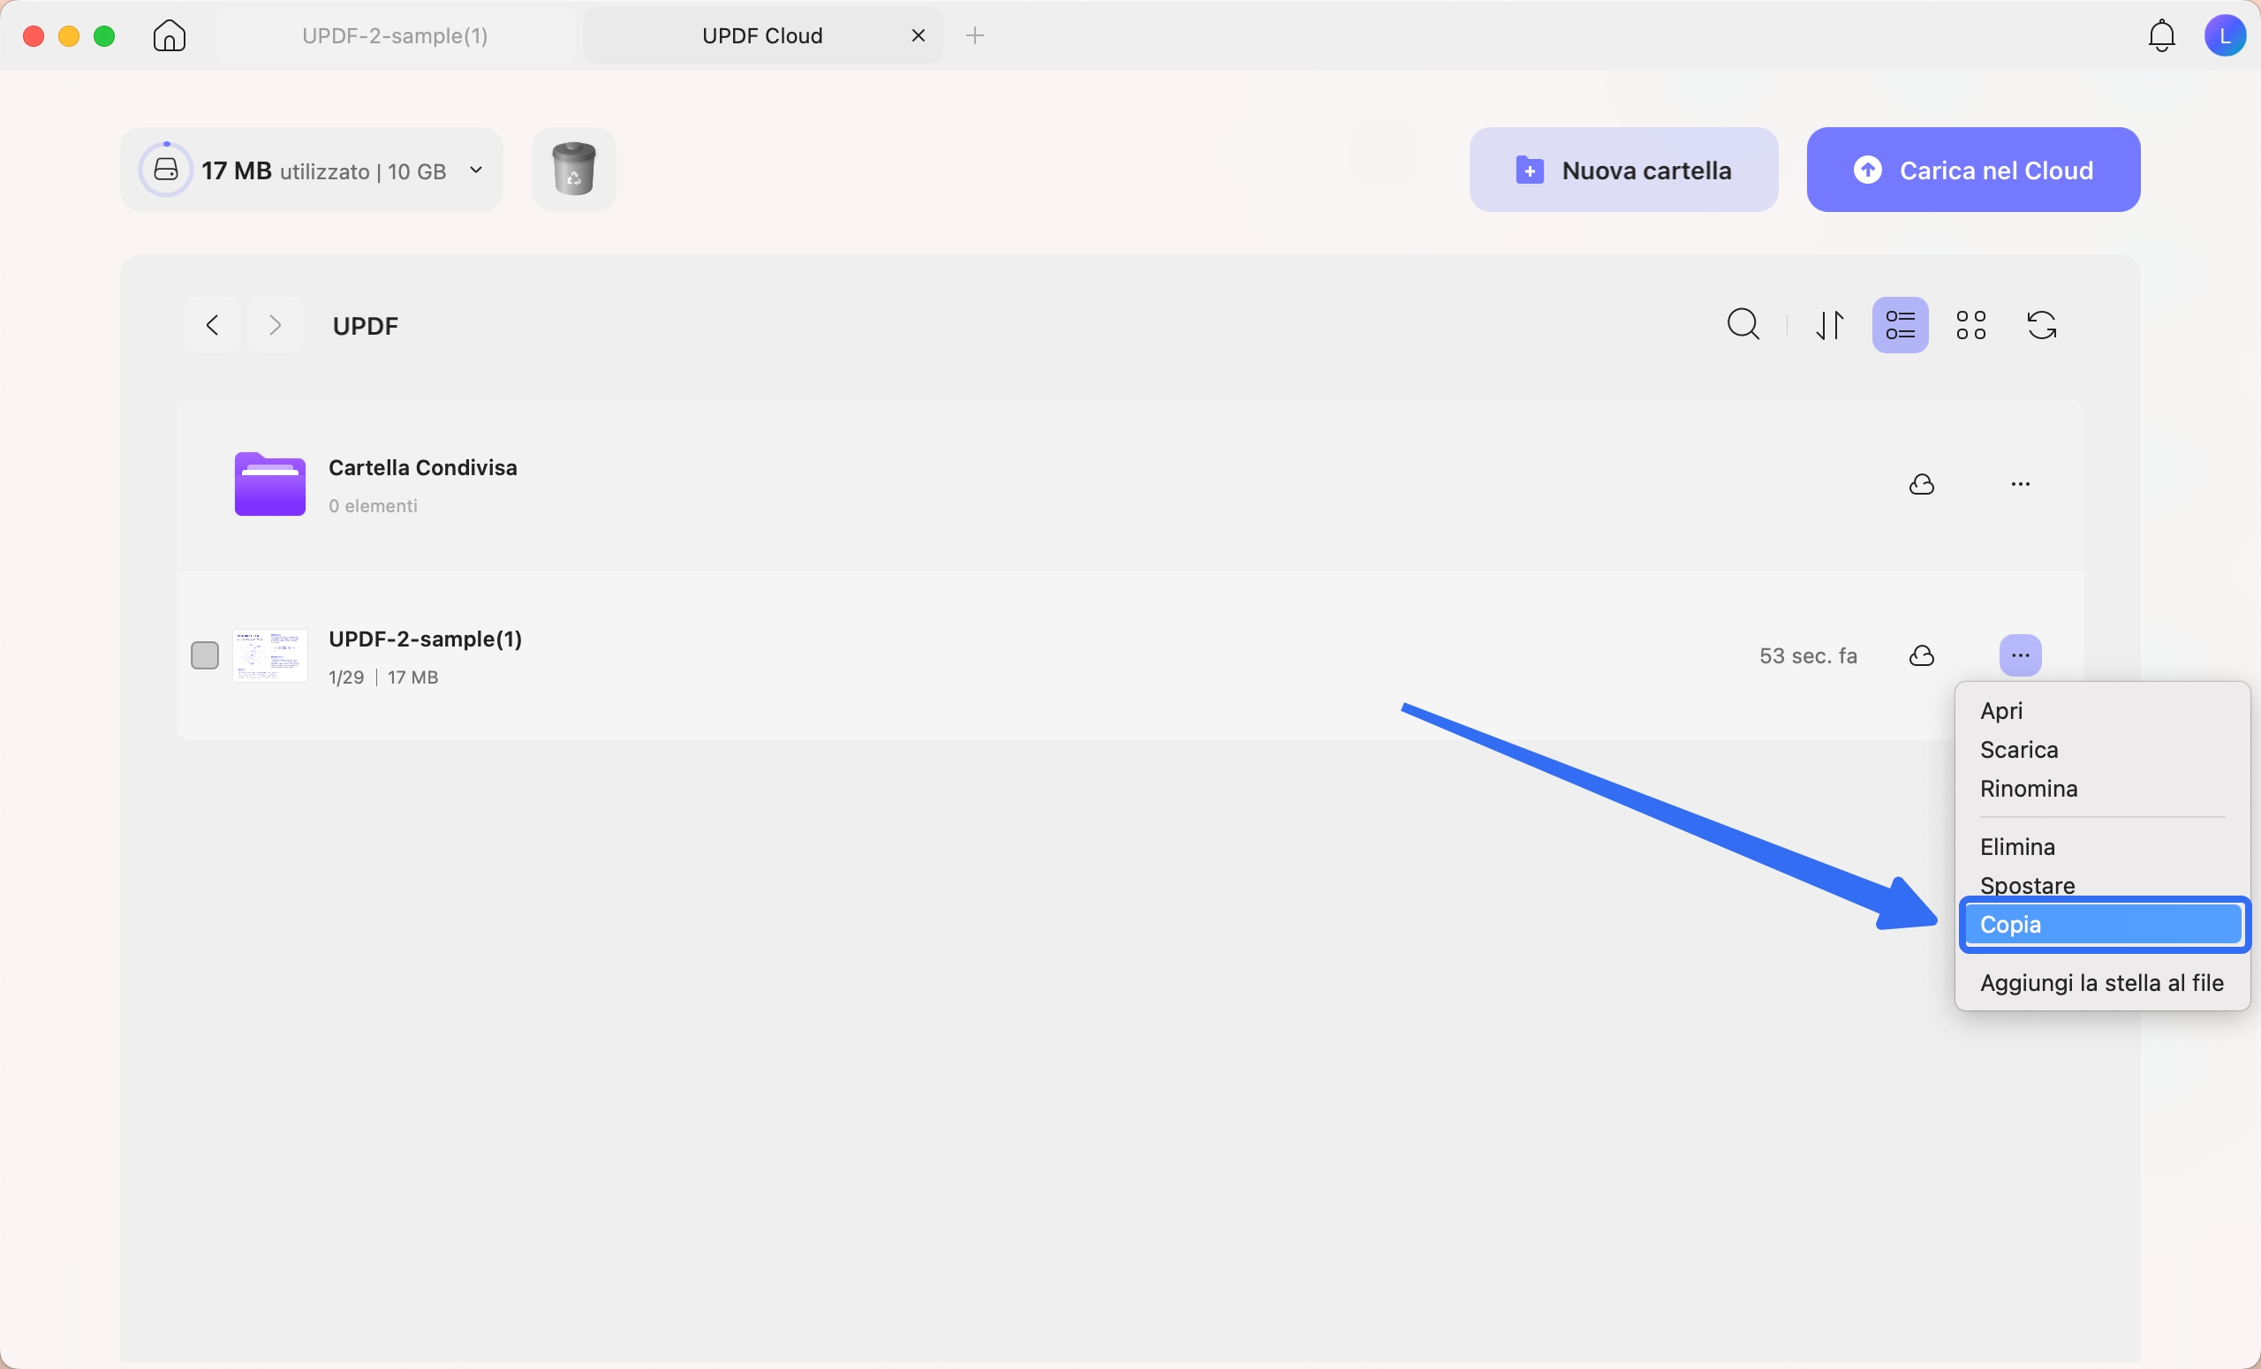Image resolution: width=2261 pixels, height=1369 pixels.
Task: Choose Elimina from the context menu
Action: 2102,847
